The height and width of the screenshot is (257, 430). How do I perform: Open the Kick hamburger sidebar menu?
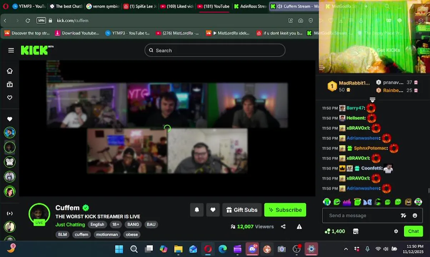pos(11,50)
